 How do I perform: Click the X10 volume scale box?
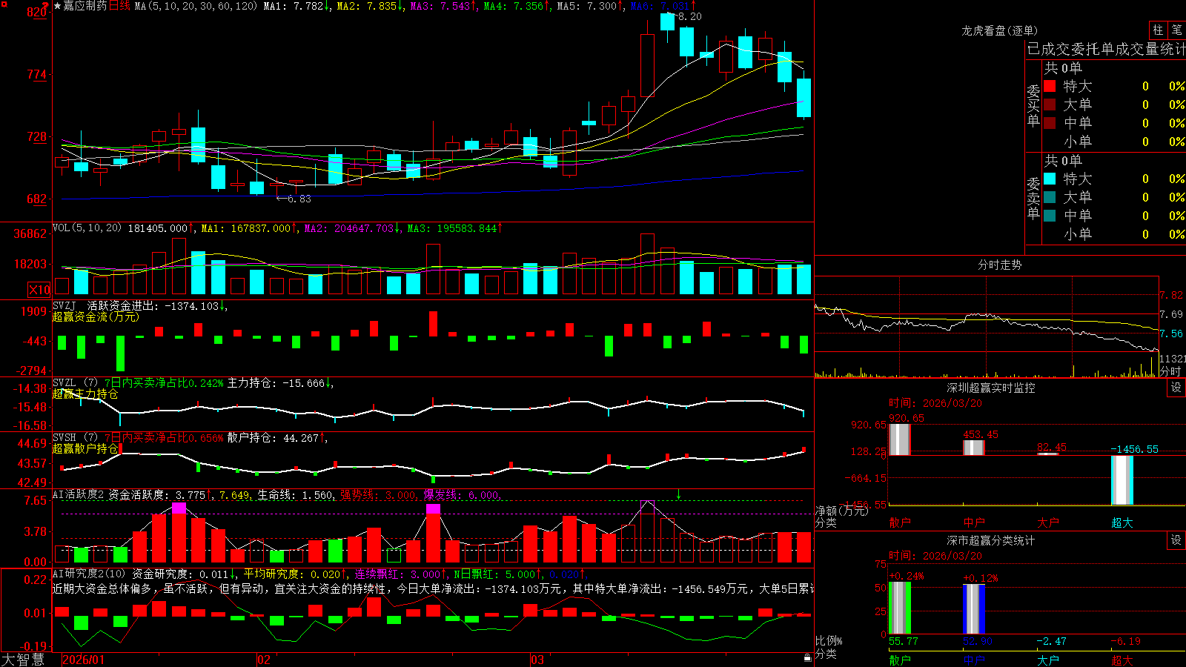[x=39, y=290]
